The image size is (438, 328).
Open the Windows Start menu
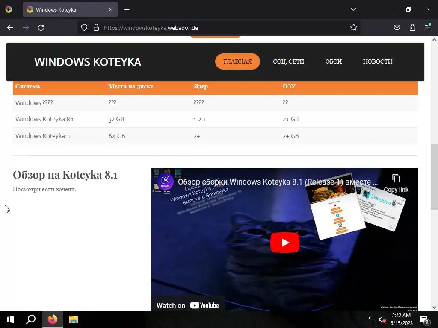click(10, 319)
